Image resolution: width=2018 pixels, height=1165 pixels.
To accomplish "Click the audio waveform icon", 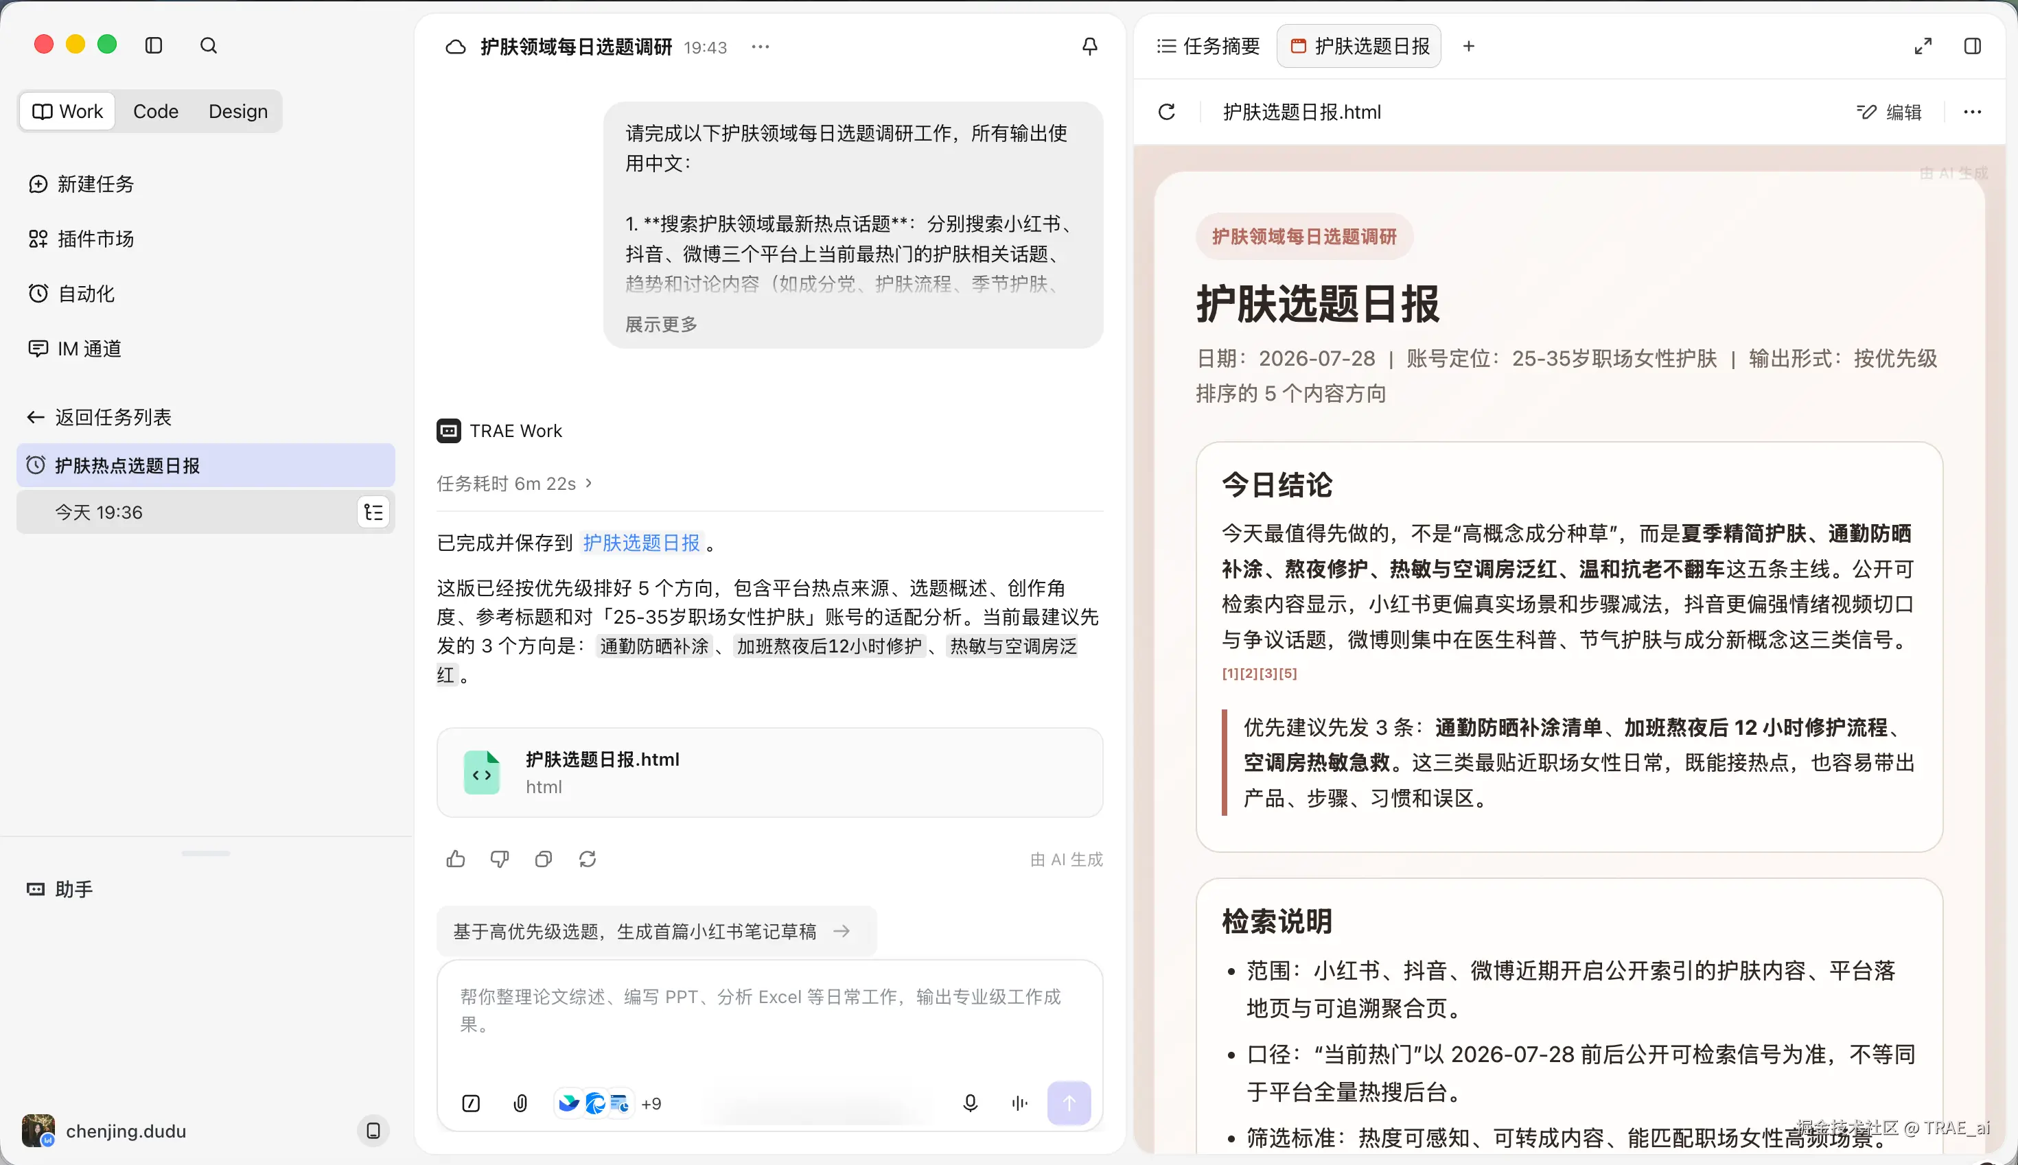I will [1019, 1103].
